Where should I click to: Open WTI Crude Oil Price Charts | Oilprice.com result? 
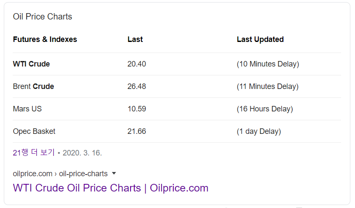click(x=111, y=188)
